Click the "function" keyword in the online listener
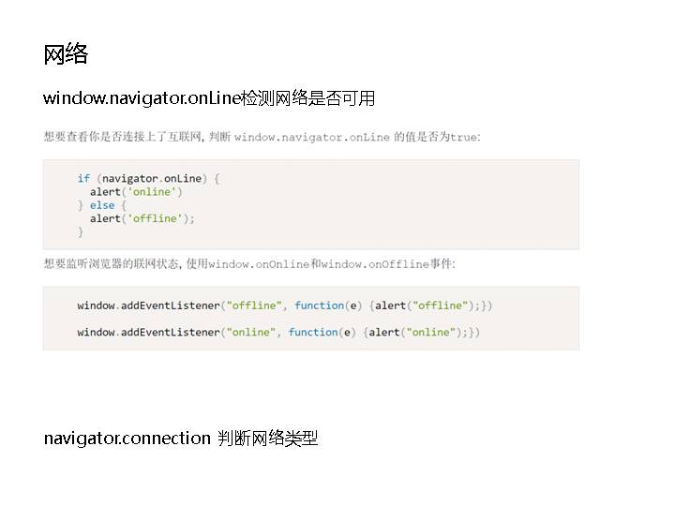The width and height of the screenshot is (675, 506). tap(313, 332)
